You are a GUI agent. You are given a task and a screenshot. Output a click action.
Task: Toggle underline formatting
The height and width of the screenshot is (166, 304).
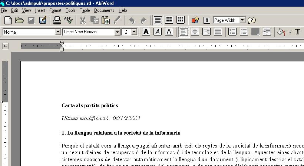[x=169, y=32]
